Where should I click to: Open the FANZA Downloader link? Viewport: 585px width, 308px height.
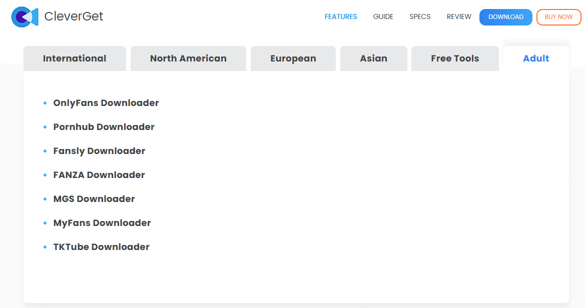tap(99, 175)
